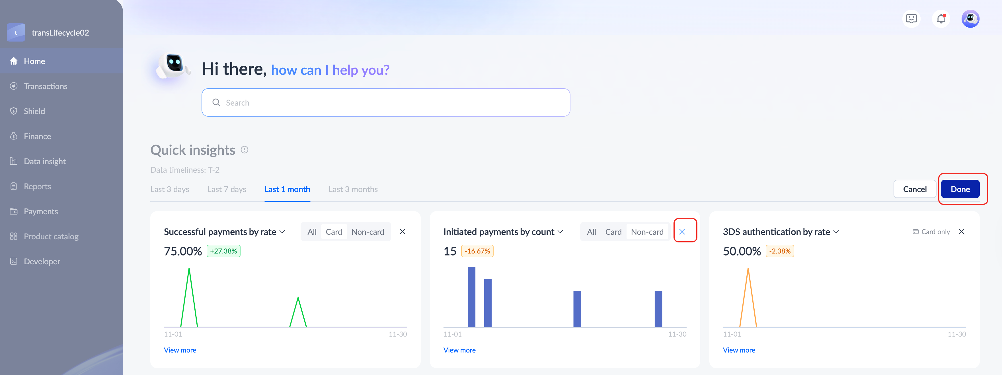This screenshot has height=375, width=1002.
Task: Open Data insight in the sidebar
Action: (44, 161)
